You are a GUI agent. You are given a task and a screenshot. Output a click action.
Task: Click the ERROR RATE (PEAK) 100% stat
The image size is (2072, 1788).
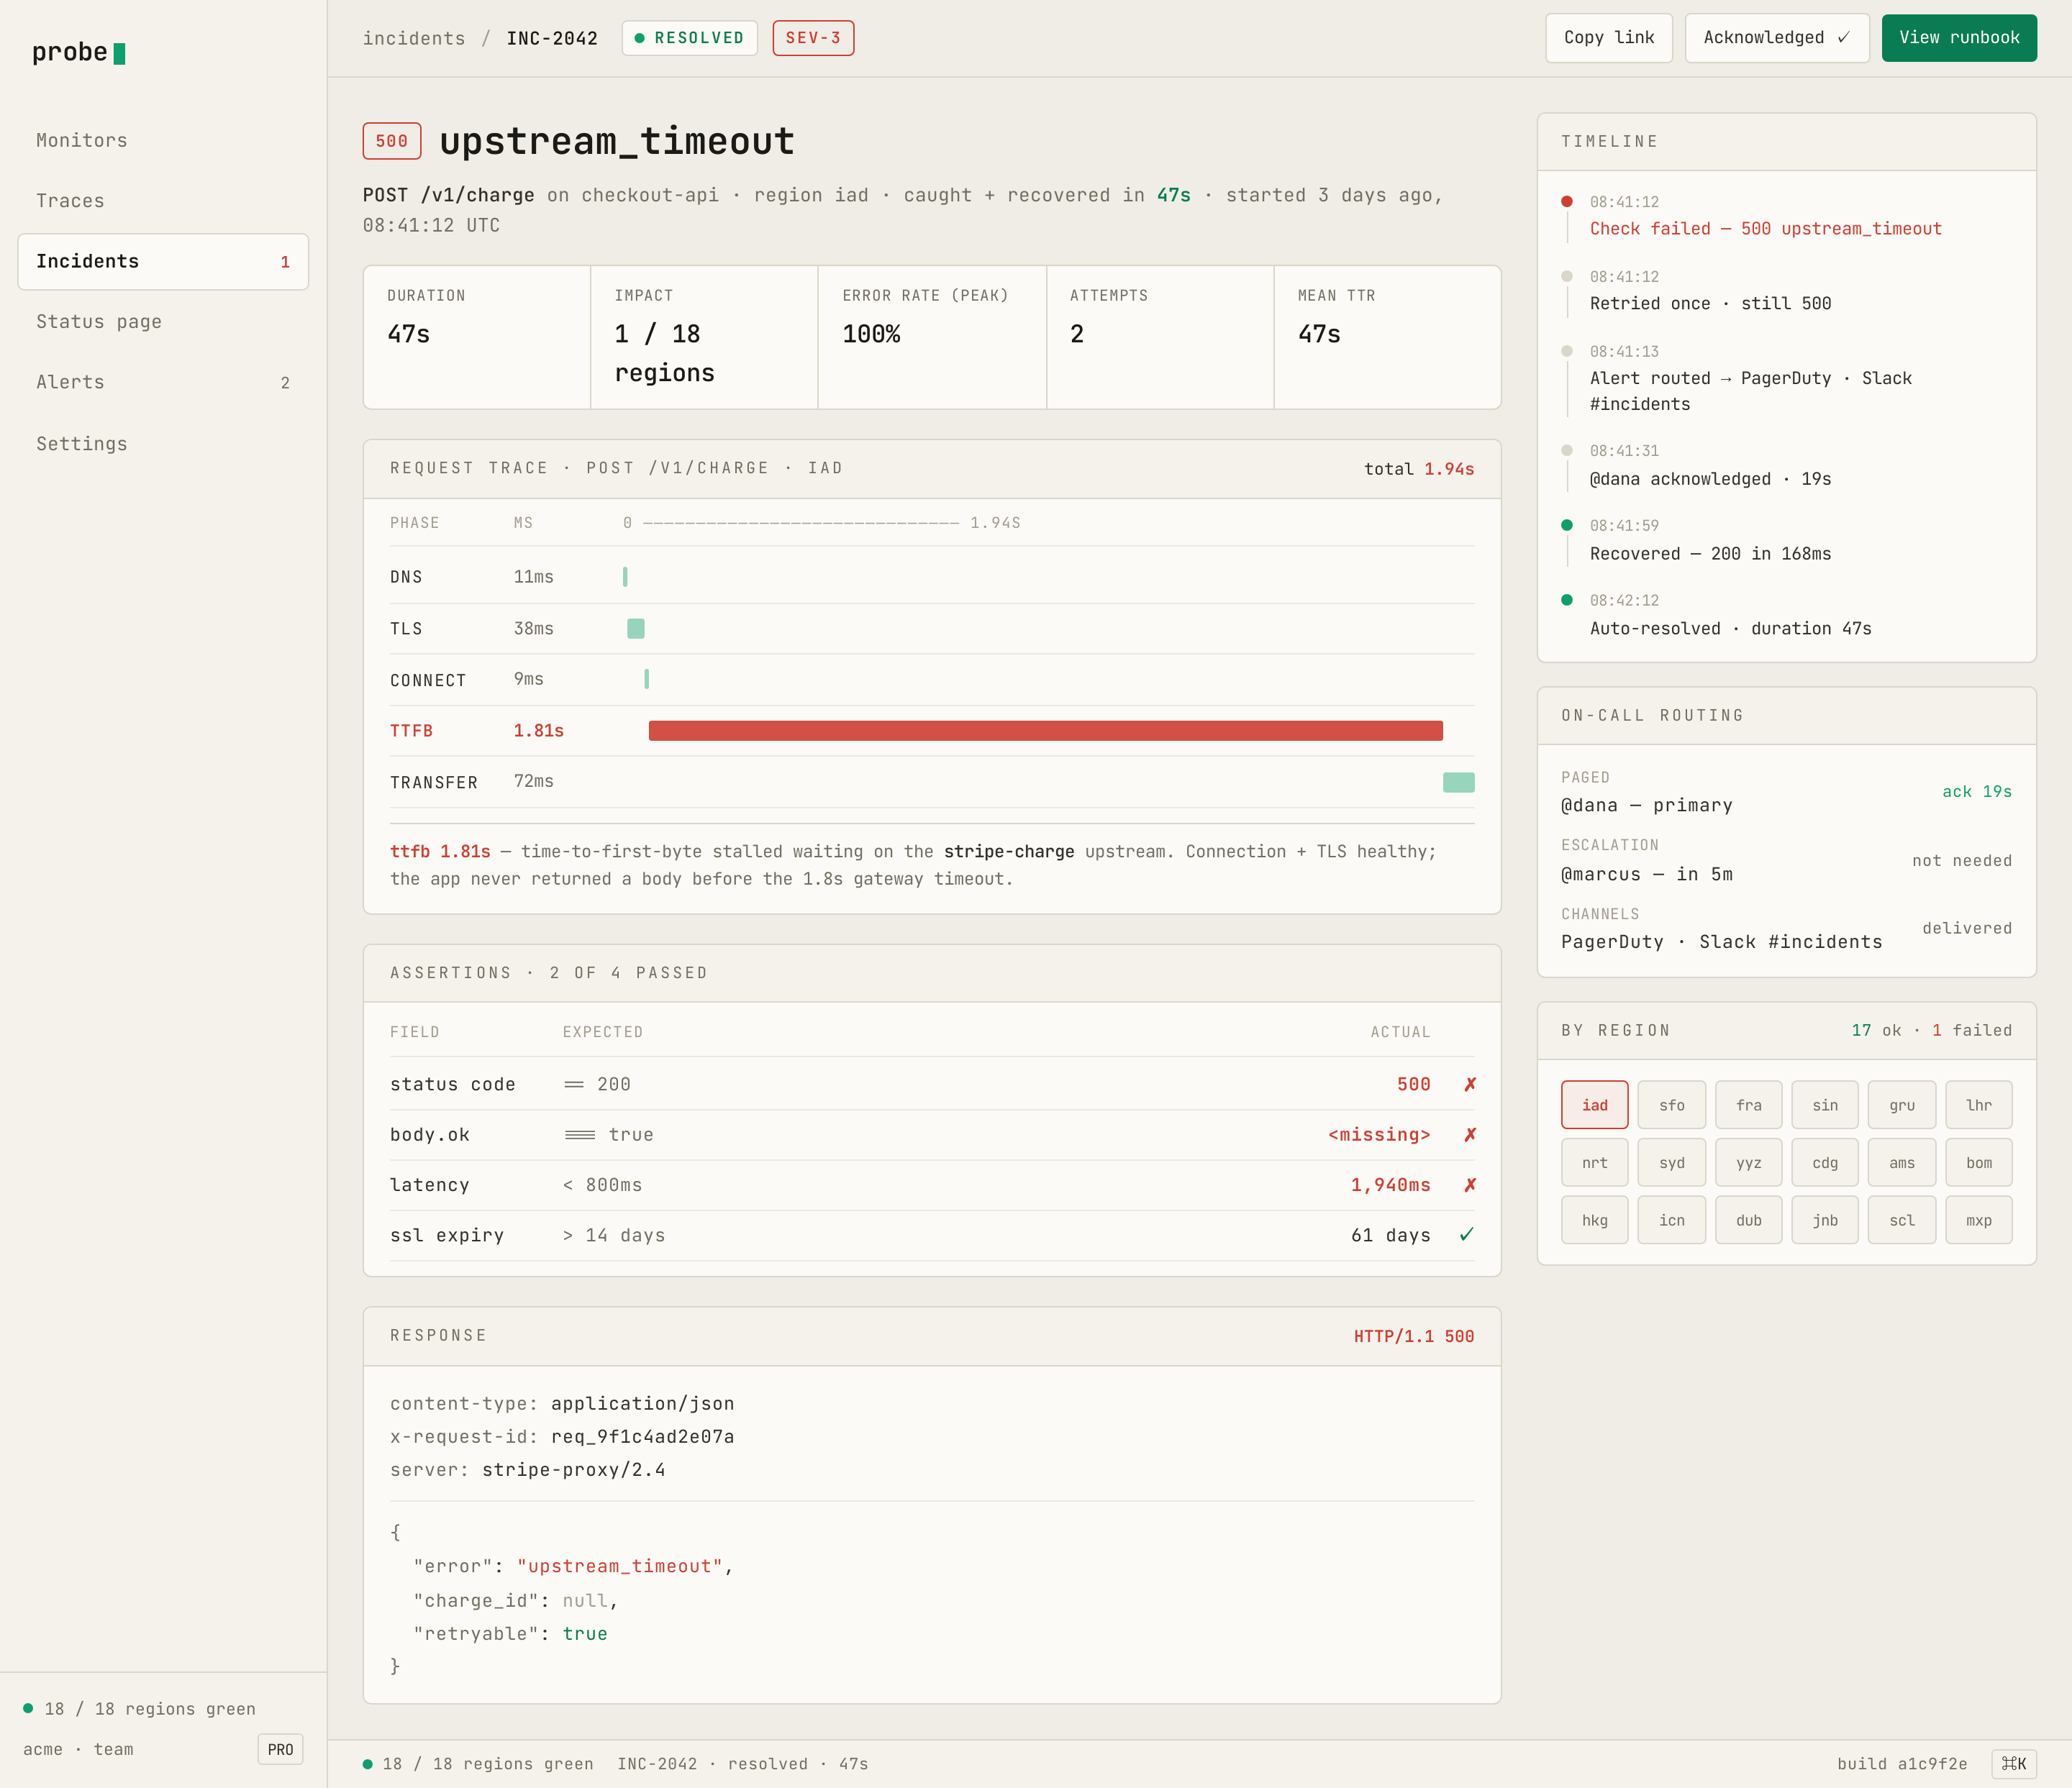point(932,337)
